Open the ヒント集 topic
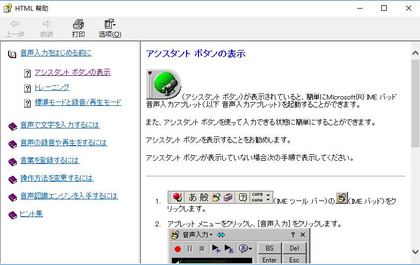 pyautogui.click(x=31, y=213)
